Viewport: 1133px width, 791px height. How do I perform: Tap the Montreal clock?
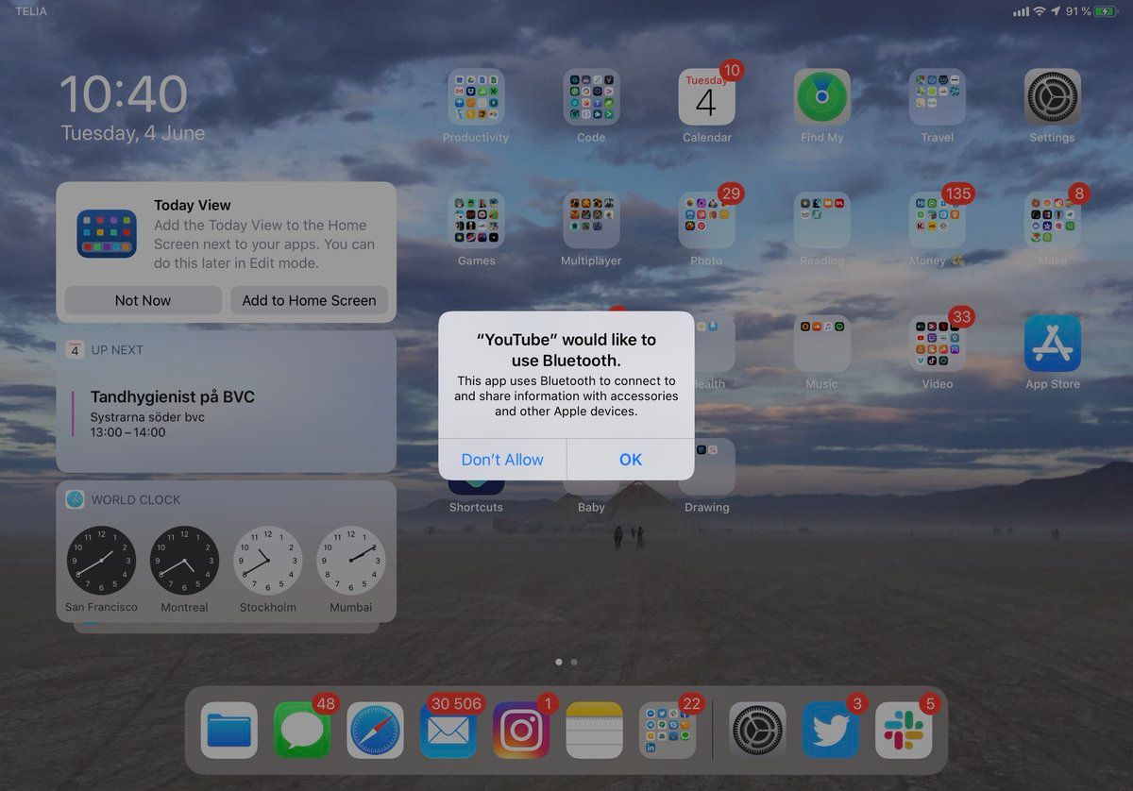[x=184, y=561]
